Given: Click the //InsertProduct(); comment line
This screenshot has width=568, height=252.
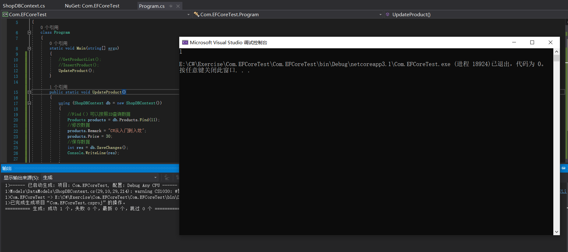Looking at the screenshot, I should click(78, 65).
